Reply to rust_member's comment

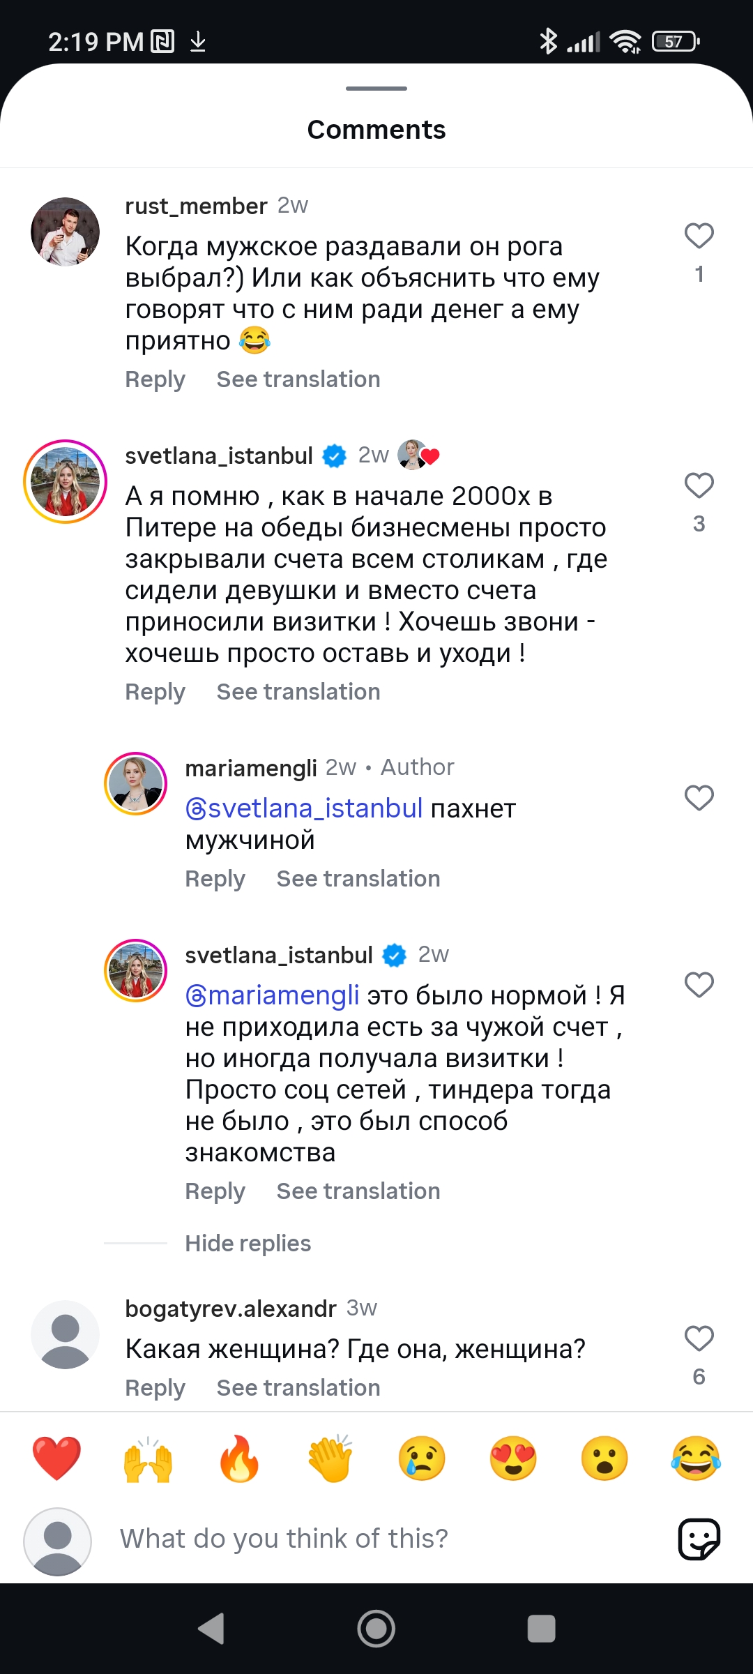pyautogui.click(x=155, y=379)
